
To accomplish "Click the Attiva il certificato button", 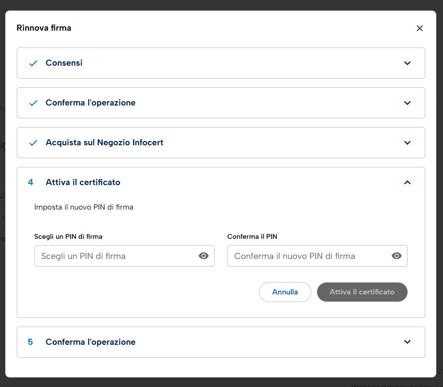I will 362,292.
